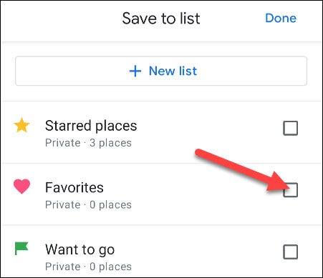
Task: Click Favorites 'Private · 0 places' subtitle
Action: click(88, 205)
